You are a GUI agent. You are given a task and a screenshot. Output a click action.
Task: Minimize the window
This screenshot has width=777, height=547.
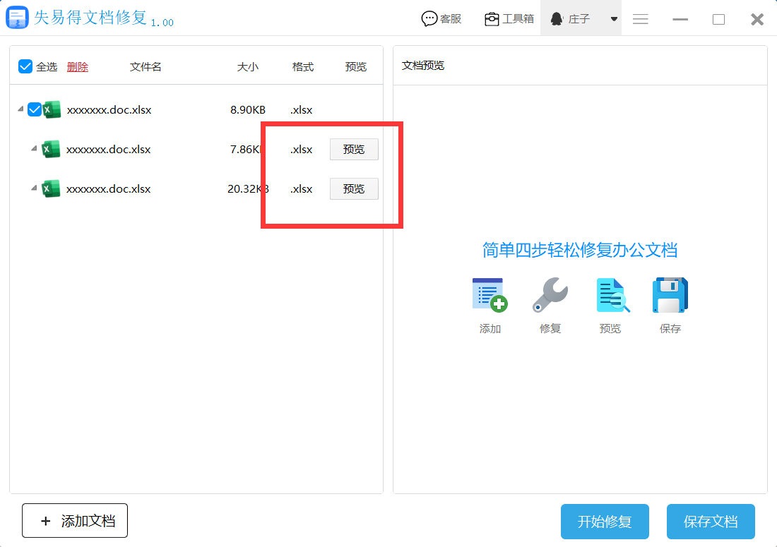click(x=680, y=19)
